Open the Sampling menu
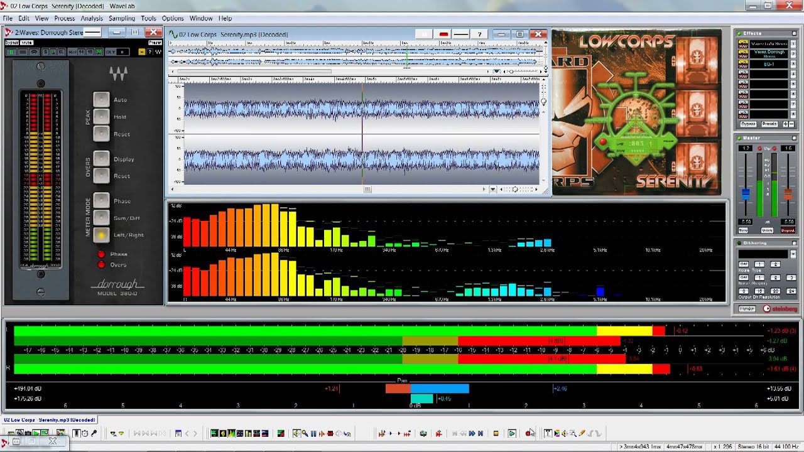The height and width of the screenshot is (452, 804). [122, 18]
